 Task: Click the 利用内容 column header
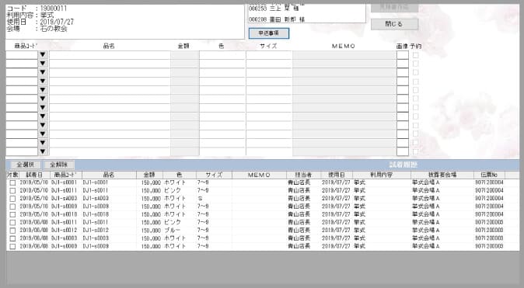tap(381, 175)
